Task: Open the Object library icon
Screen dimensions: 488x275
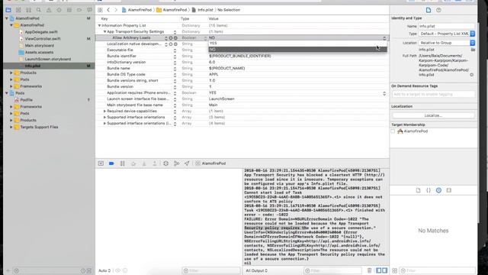Action: coord(438,190)
